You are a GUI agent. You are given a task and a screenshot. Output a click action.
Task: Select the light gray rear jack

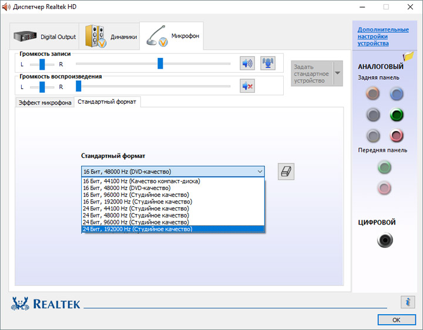point(373,135)
